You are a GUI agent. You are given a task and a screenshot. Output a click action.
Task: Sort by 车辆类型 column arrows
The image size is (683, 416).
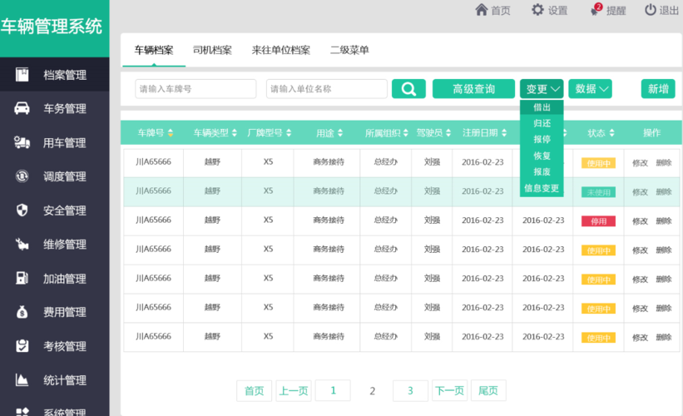(235, 133)
